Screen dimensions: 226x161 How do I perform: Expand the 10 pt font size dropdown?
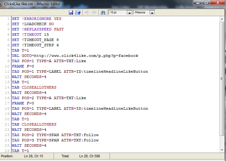(x=129, y=12)
